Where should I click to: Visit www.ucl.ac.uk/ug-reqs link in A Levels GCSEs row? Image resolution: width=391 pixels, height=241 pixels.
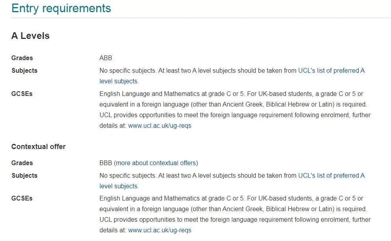tap(160, 125)
